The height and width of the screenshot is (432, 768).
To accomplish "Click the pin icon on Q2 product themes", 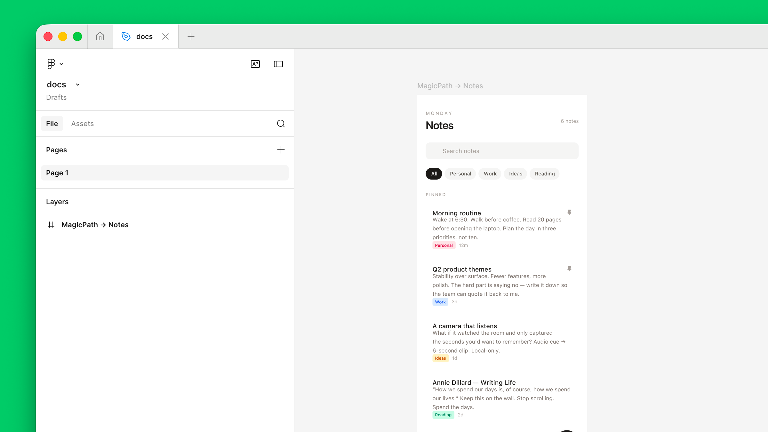I will 569,269.
